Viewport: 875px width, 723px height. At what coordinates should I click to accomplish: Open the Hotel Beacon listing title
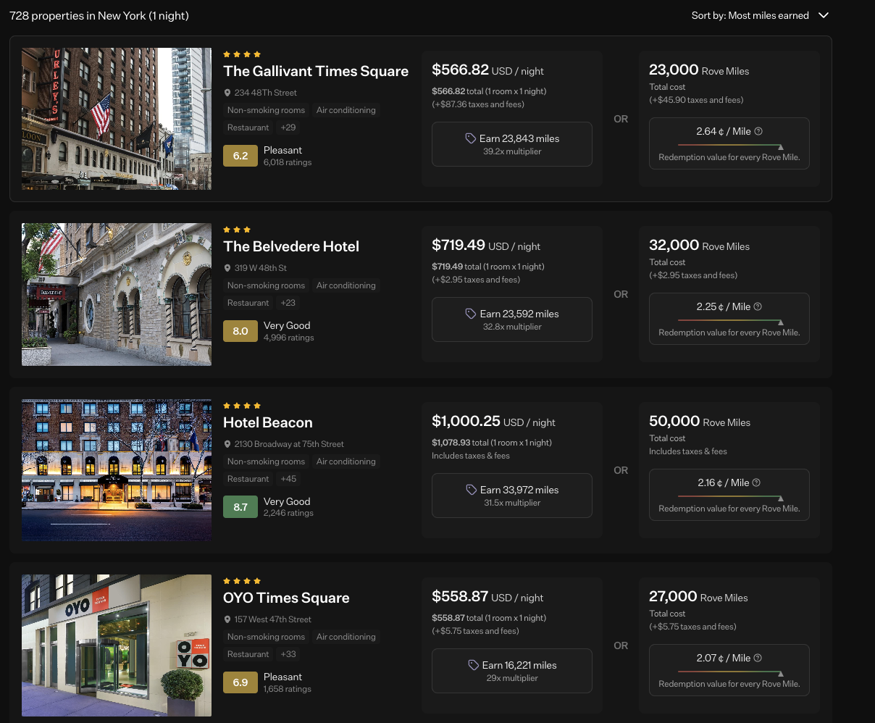tap(268, 422)
